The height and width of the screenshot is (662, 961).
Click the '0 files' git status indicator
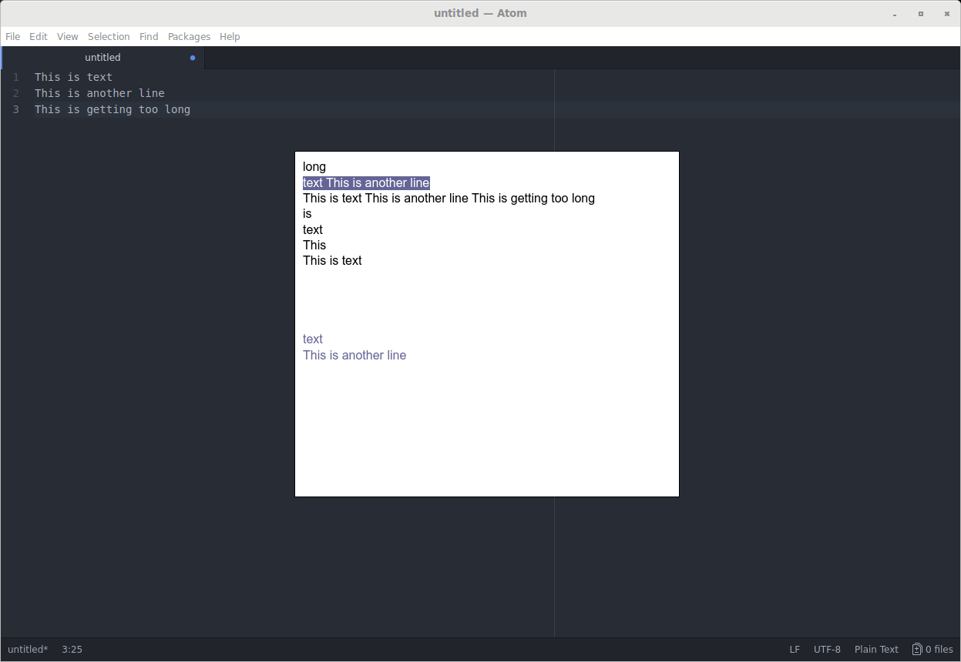coord(932,650)
